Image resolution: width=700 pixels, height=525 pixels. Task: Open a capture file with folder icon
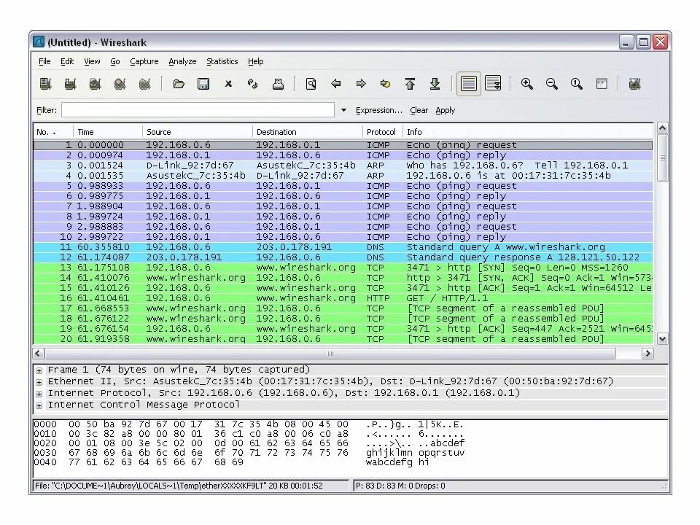(179, 84)
